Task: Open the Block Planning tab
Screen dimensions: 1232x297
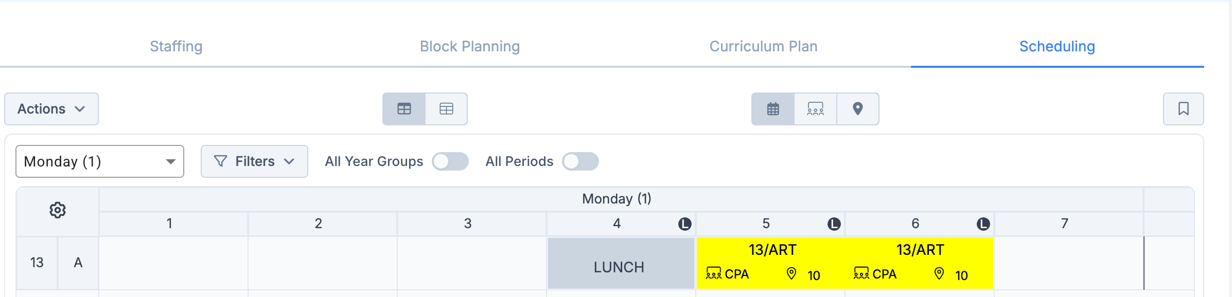Action: tap(470, 46)
